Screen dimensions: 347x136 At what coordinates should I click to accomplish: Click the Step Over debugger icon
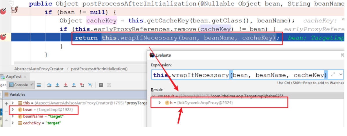[49, 85]
